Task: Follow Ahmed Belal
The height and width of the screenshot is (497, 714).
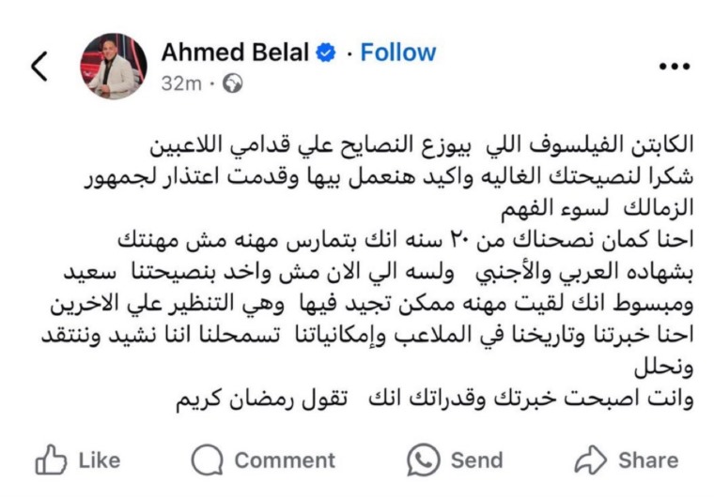Action: tap(398, 53)
